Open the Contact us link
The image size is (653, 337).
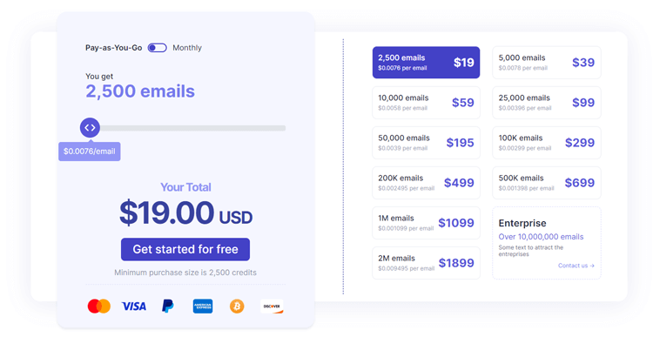[x=576, y=266]
